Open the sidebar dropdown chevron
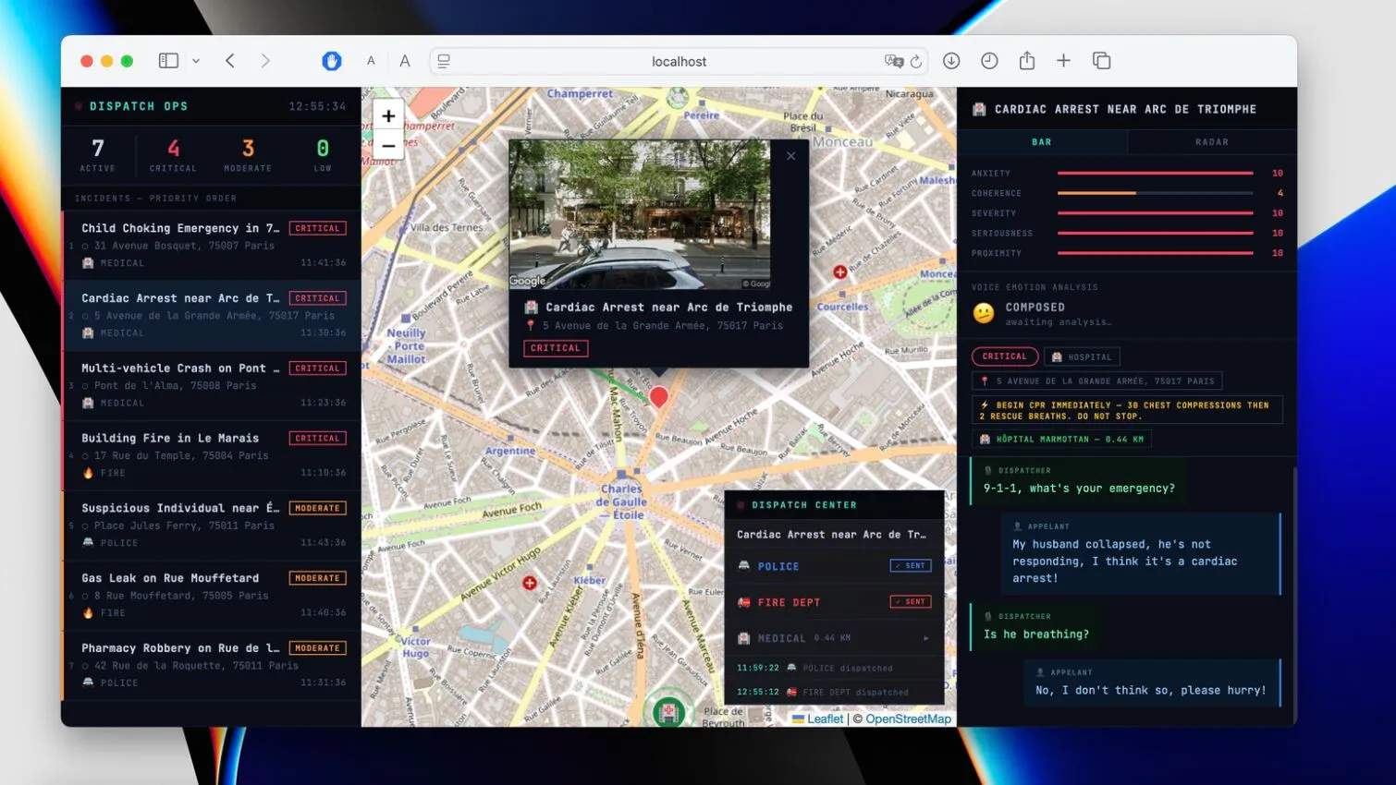 pyautogui.click(x=196, y=61)
